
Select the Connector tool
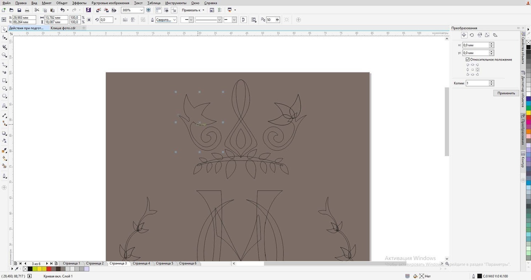[4, 123]
